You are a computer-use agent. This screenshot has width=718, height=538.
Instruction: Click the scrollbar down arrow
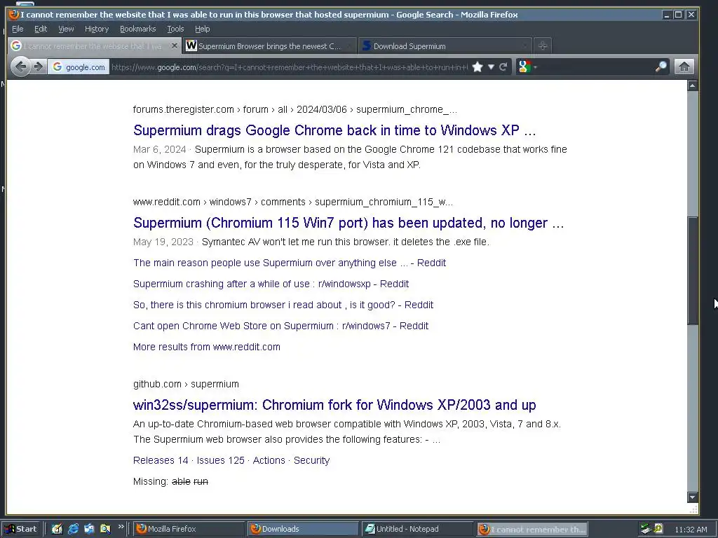[x=692, y=497]
